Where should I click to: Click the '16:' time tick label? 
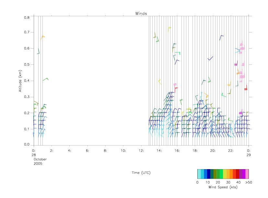(x=177, y=151)
